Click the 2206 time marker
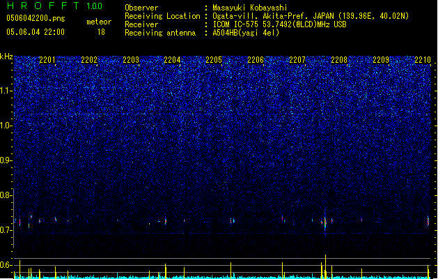 [256, 60]
